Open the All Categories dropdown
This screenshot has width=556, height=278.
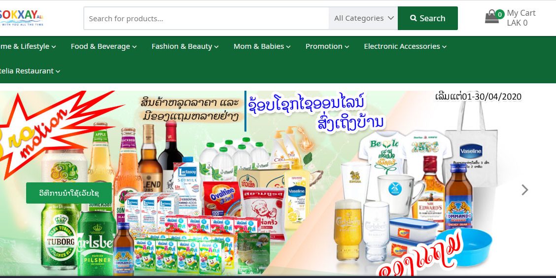pos(363,18)
